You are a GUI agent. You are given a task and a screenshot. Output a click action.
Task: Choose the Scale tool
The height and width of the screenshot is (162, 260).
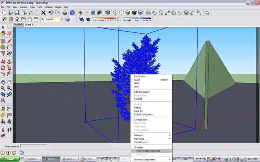3,74
